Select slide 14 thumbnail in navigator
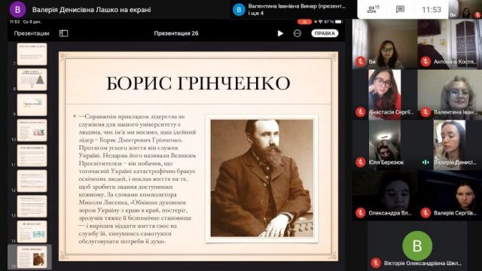482x271 pixels. [32, 231]
